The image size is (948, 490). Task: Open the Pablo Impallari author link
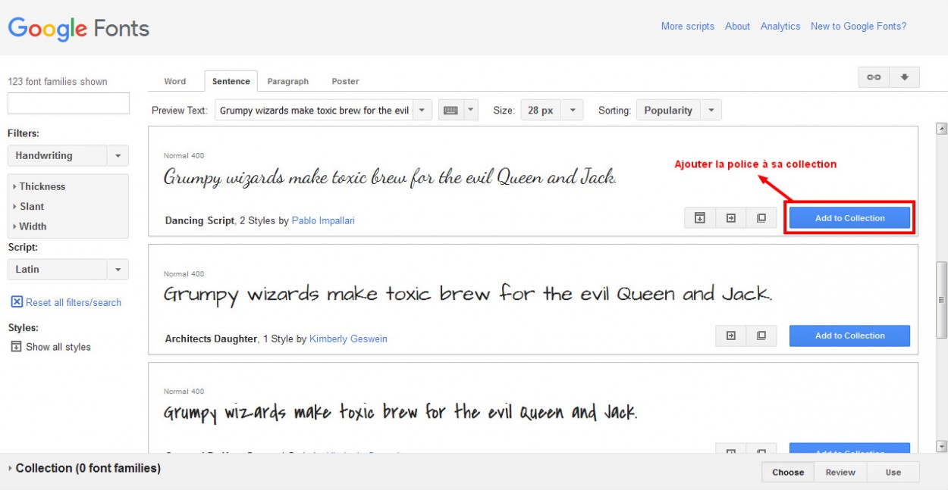point(323,221)
